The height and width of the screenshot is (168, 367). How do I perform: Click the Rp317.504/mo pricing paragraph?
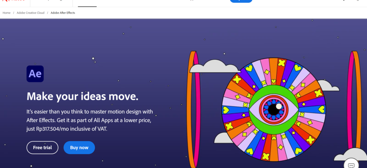click(x=90, y=120)
